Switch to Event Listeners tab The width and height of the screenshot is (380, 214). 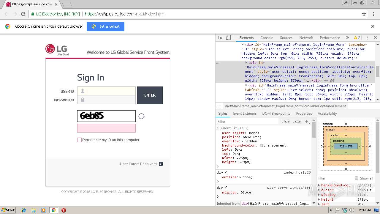click(x=245, y=114)
